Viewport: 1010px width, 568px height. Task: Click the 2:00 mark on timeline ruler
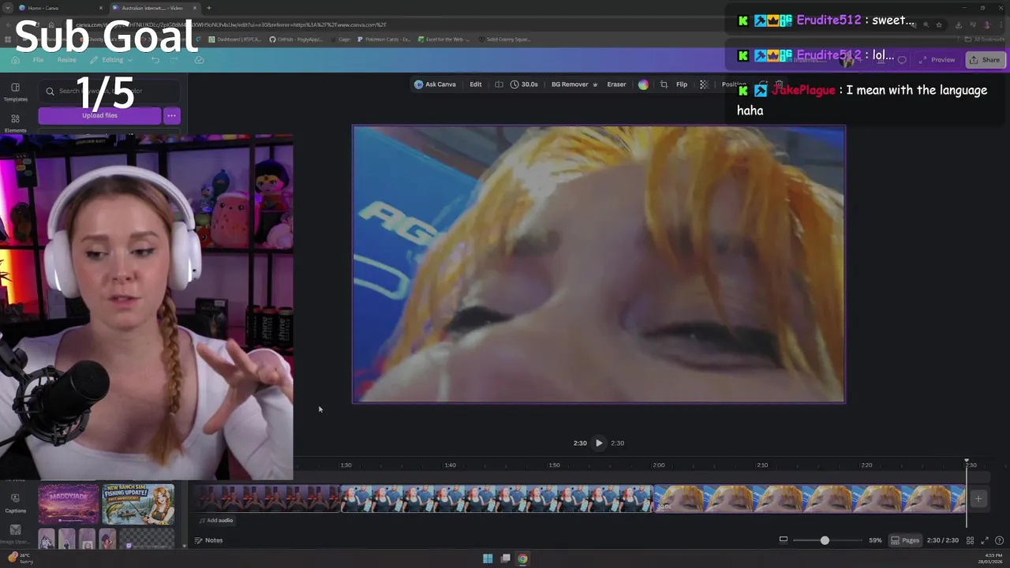(x=659, y=465)
